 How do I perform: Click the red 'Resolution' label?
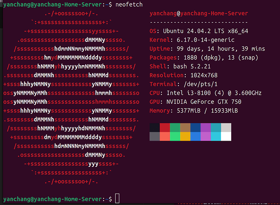(166, 75)
